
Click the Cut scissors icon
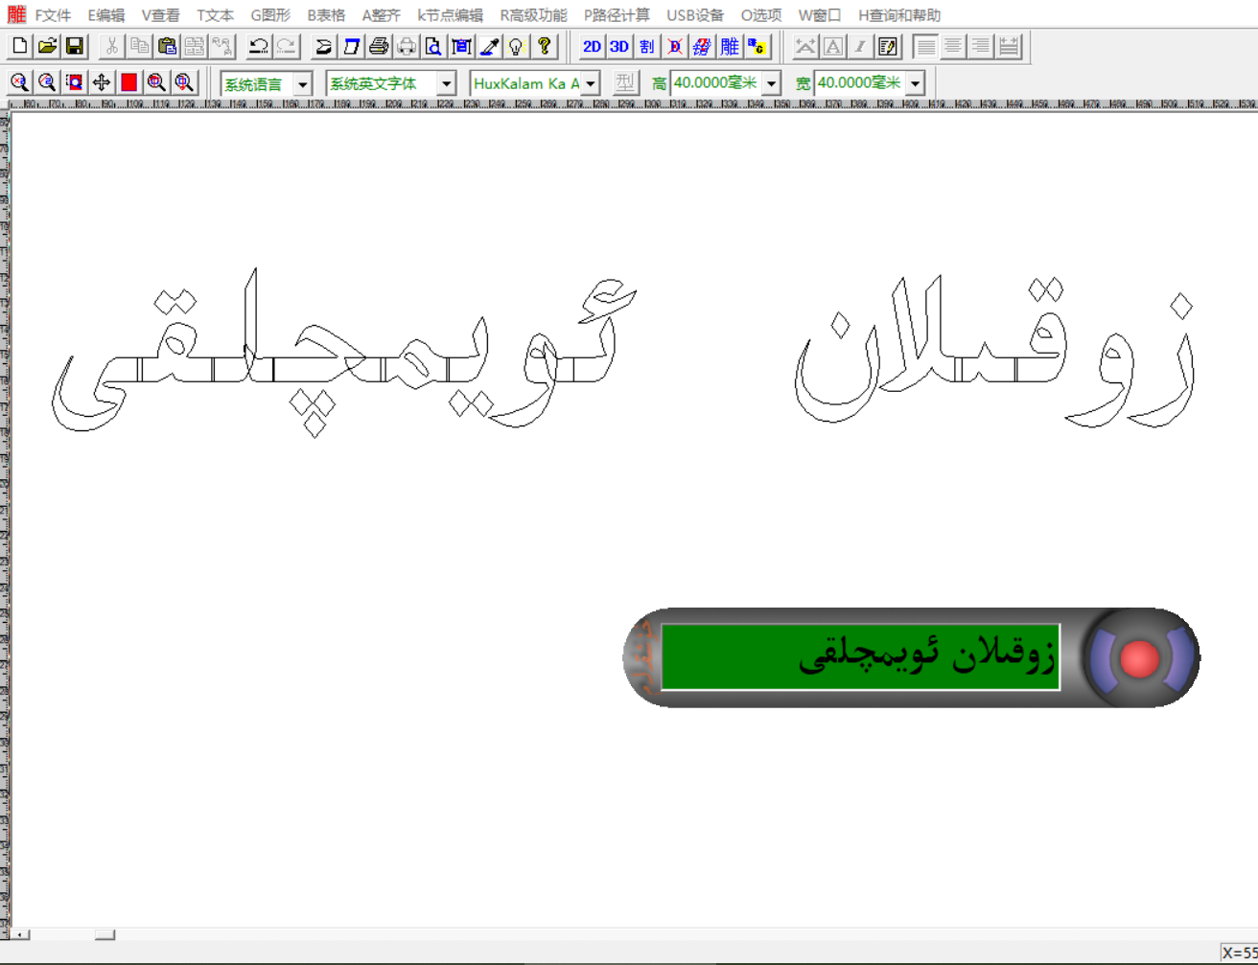click(111, 46)
